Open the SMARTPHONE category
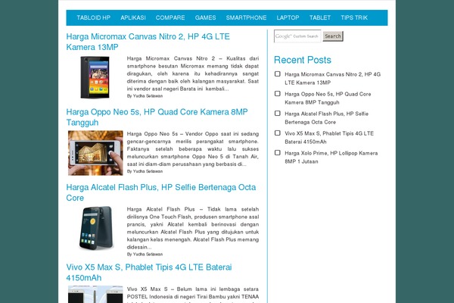The width and height of the screenshot is (454, 303). (246, 17)
